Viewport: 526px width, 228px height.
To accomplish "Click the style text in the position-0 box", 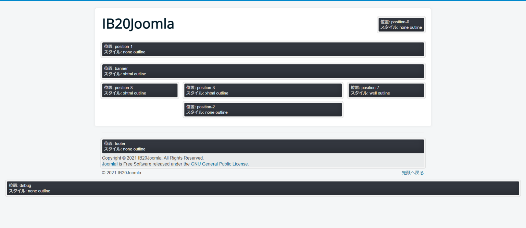I will pos(401,27).
